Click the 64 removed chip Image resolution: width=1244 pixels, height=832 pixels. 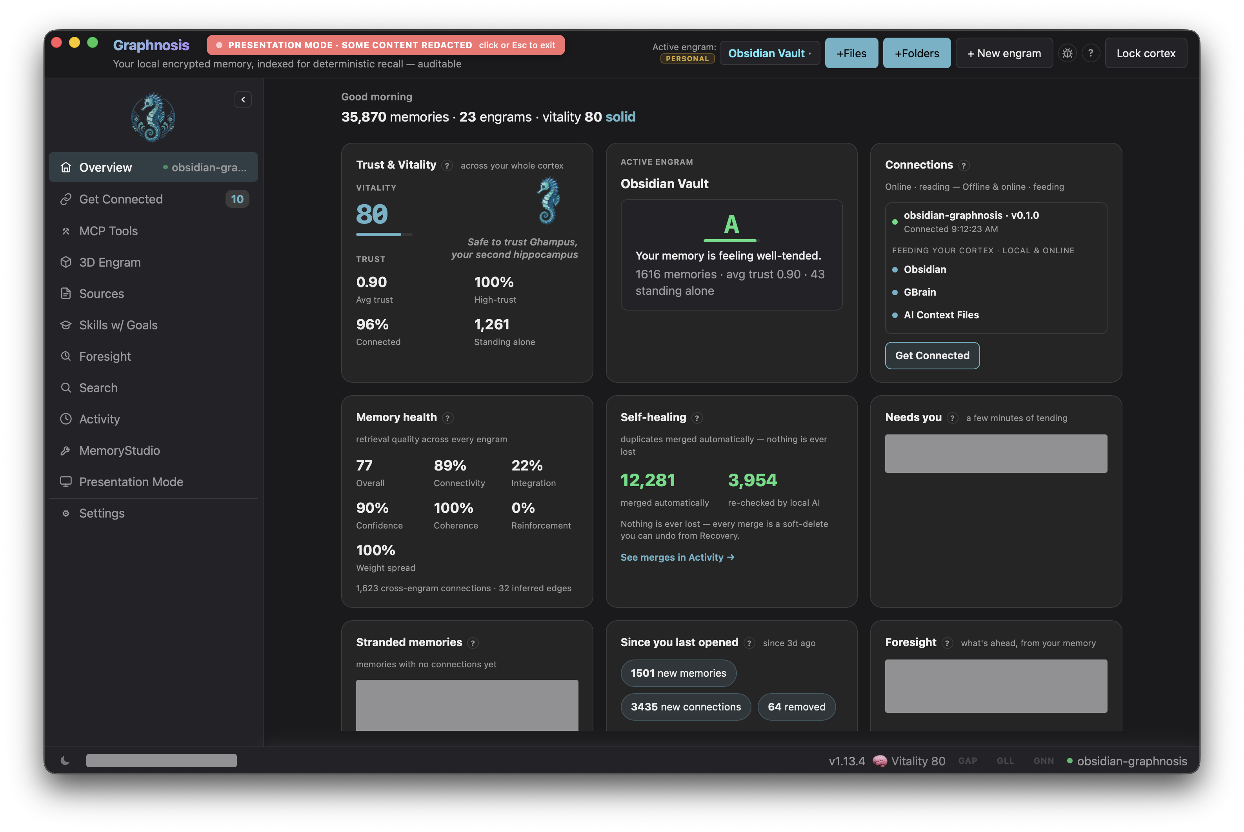click(x=797, y=707)
